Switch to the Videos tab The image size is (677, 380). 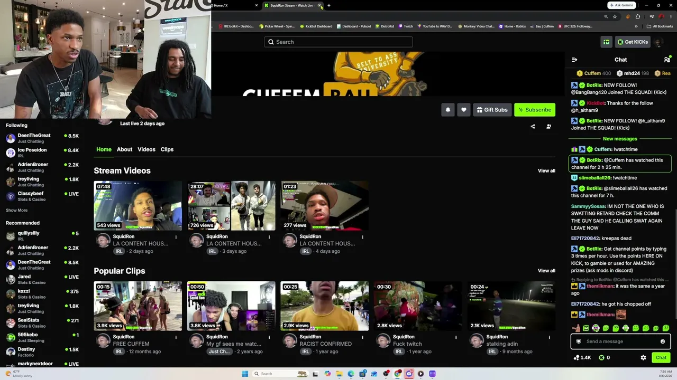coord(147,149)
